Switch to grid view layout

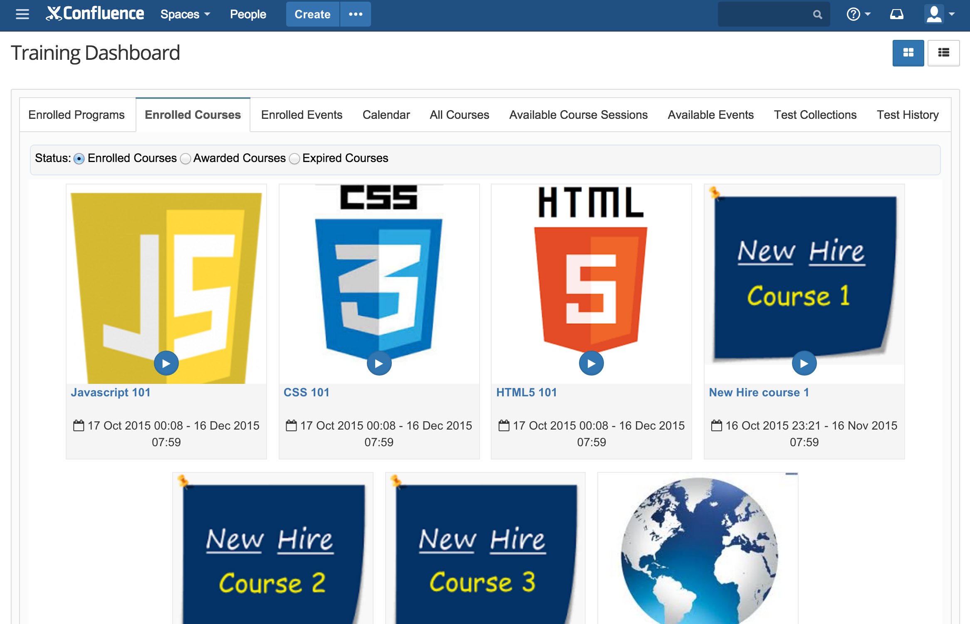908,53
